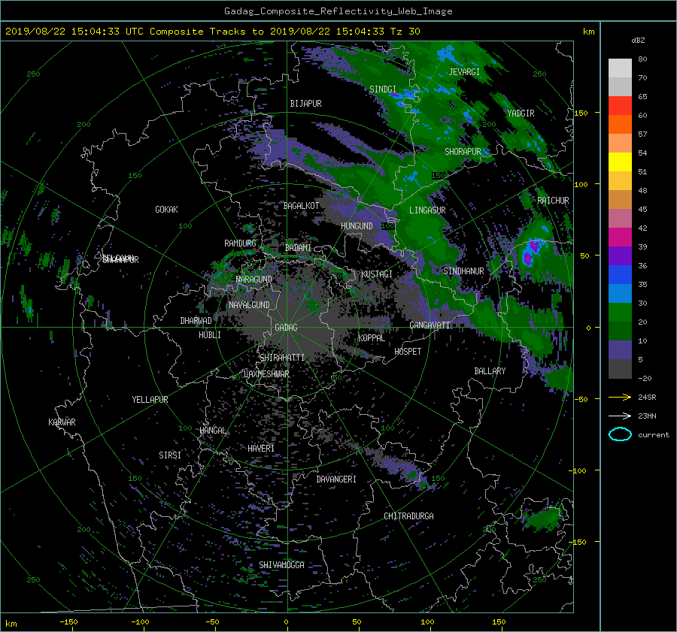The image size is (677, 632).
Task: Click the yellow 24SR track arrow
Action: [620, 397]
